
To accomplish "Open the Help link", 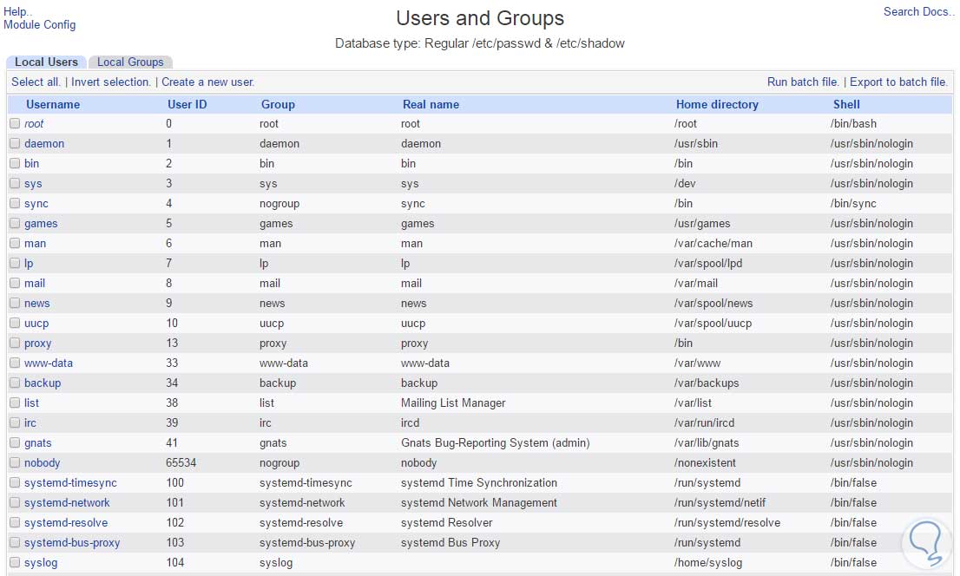I will click(x=17, y=11).
